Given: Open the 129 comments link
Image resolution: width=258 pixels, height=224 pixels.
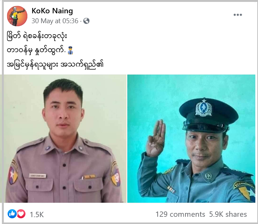Looking at the screenshot, I should point(180,214).
